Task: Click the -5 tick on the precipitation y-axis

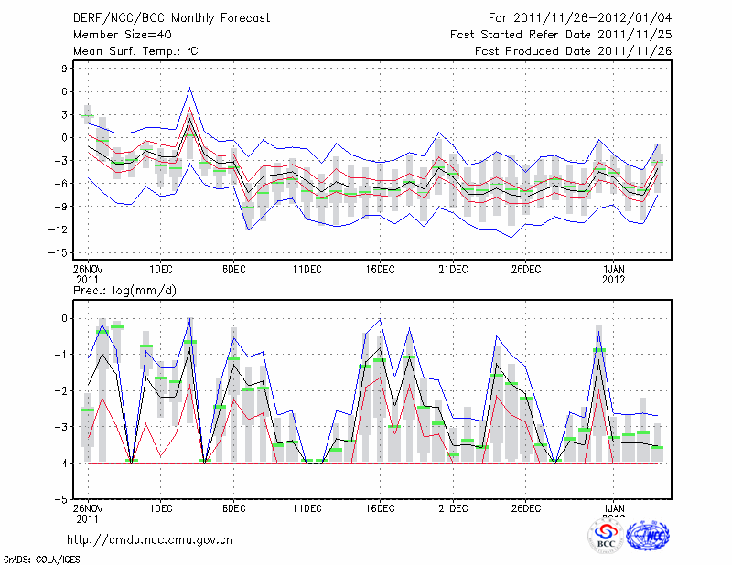Action: tap(64, 500)
